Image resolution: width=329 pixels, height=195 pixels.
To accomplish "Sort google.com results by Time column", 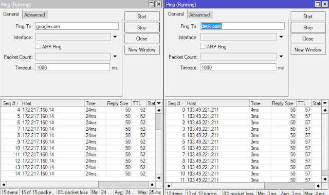I will [x=95, y=103].
